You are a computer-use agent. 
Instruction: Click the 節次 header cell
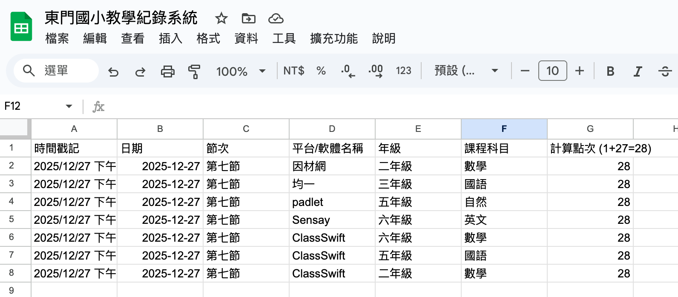click(x=246, y=148)
